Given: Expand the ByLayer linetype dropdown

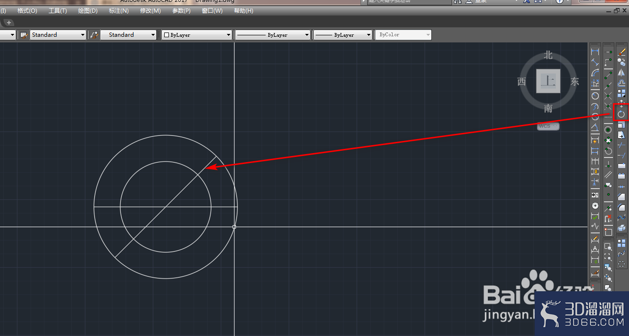Looking at the screenshot, I should (273, 35).
